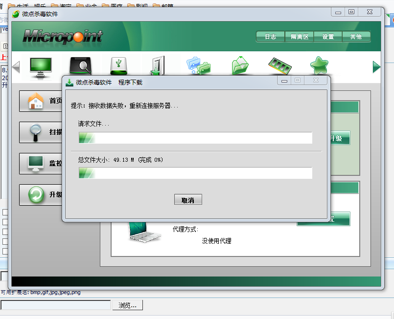Open the 隔离区 quarantine section
Image resolution: width=394 pixels, height=319 pixels.
299,37
